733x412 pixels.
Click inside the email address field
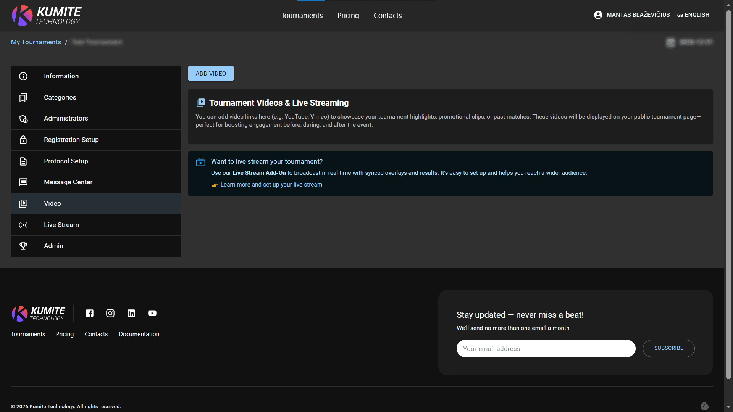coord(546,348)
